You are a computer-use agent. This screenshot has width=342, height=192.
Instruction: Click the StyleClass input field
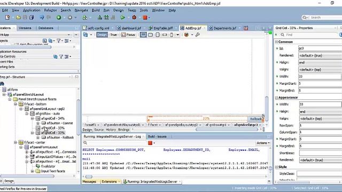(320, 174)
